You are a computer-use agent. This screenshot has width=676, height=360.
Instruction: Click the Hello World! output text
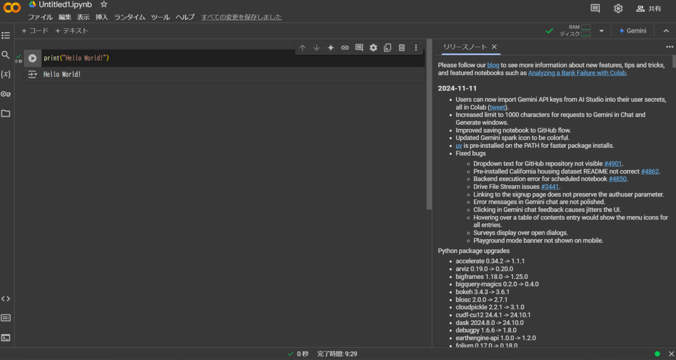tap(62, 74)
